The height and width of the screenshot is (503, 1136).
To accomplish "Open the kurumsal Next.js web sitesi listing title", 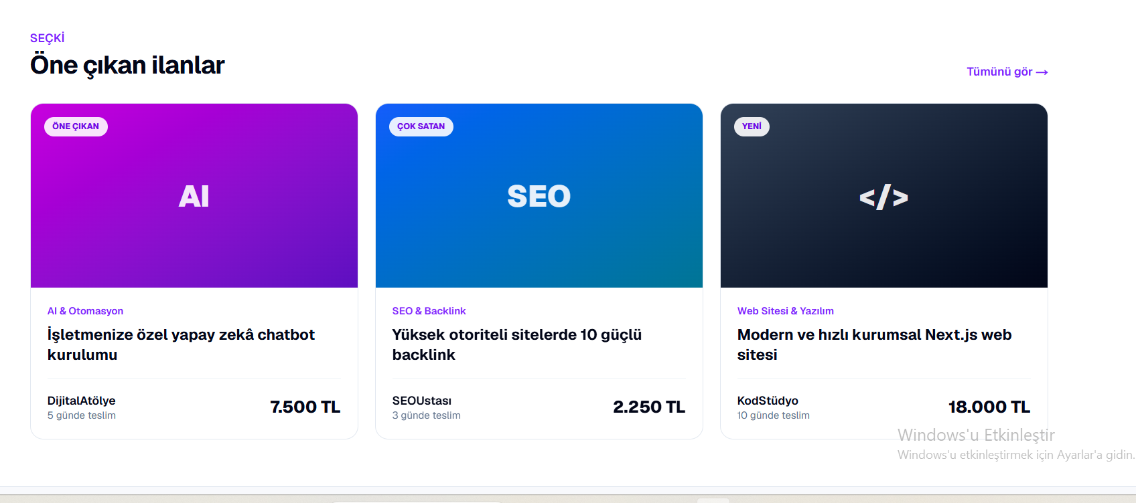I will point(874,344).
